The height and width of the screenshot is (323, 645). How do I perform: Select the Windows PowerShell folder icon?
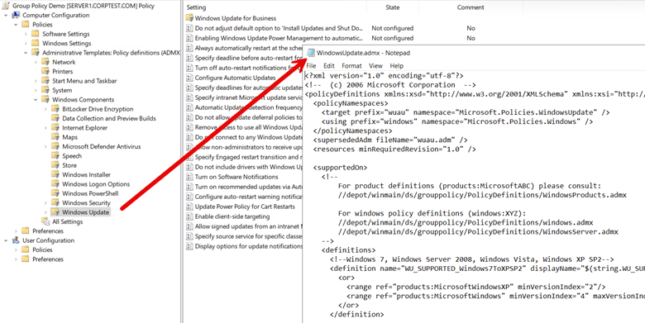(x=55, y=193)
